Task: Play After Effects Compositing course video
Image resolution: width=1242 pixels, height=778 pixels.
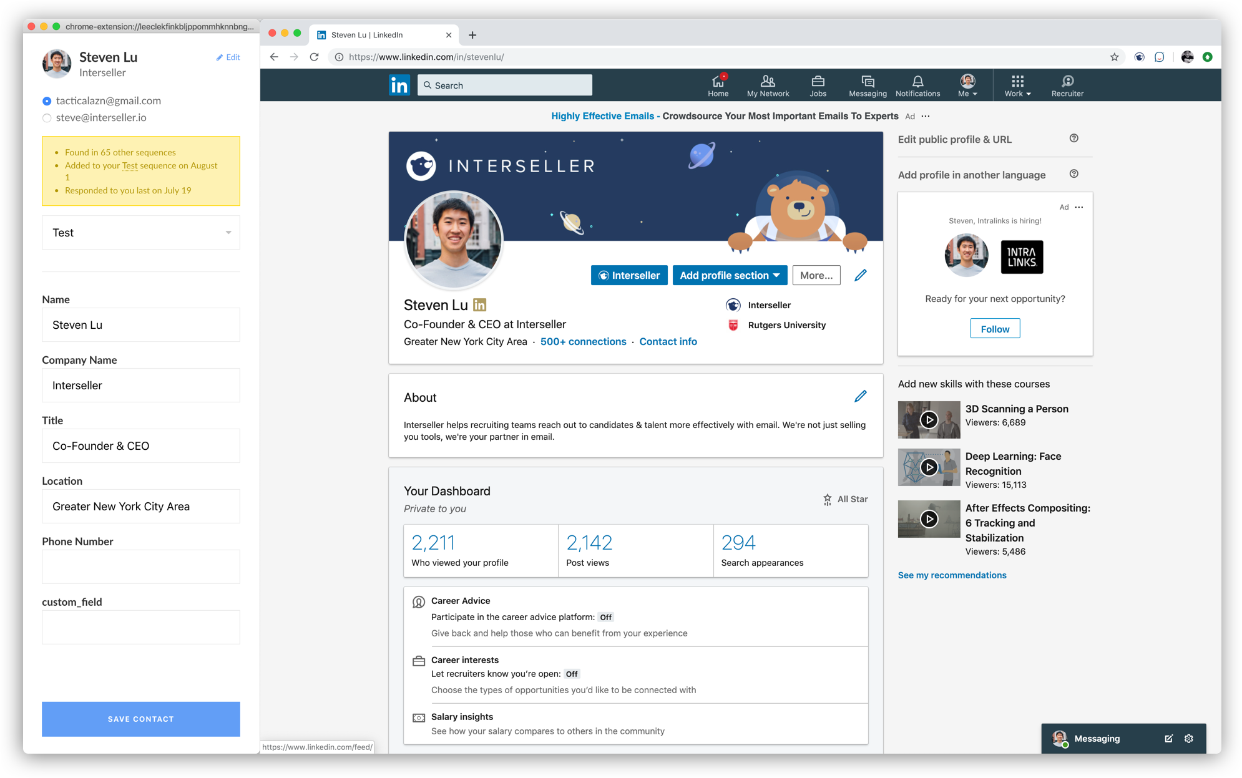Action: [x=929, y=519]
